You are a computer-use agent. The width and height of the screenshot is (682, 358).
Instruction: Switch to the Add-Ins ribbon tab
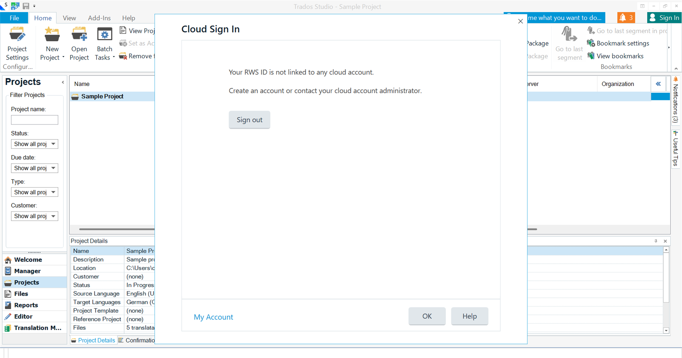[99, 18]
